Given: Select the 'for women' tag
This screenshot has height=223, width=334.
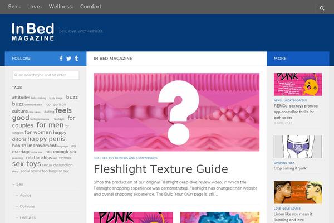Looking at the screenshot, I should pos(38,132).
